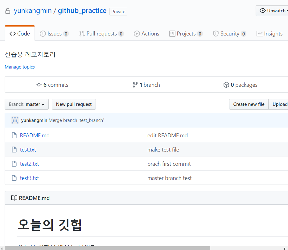288x250 pixels.
Task: Click the Code tab angle-brackets icon
Action: click(x=13, y=34)
